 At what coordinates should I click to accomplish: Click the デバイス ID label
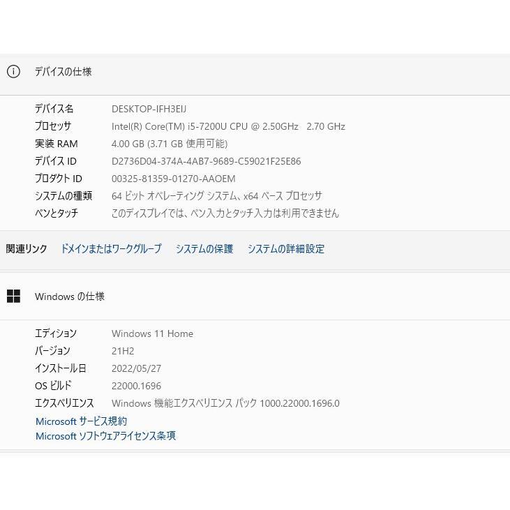56,161
